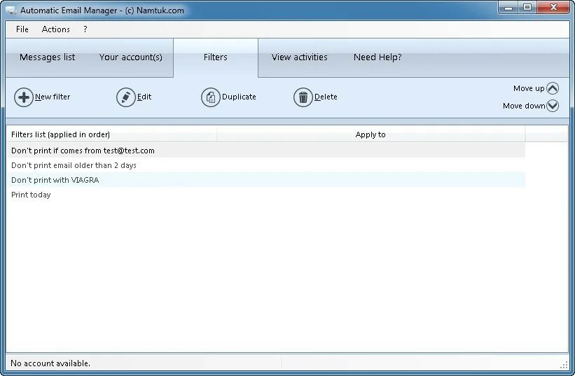Click the Move down arrow icon
The width and height of the screenshot is (575, 376).
tap(553, 106)
